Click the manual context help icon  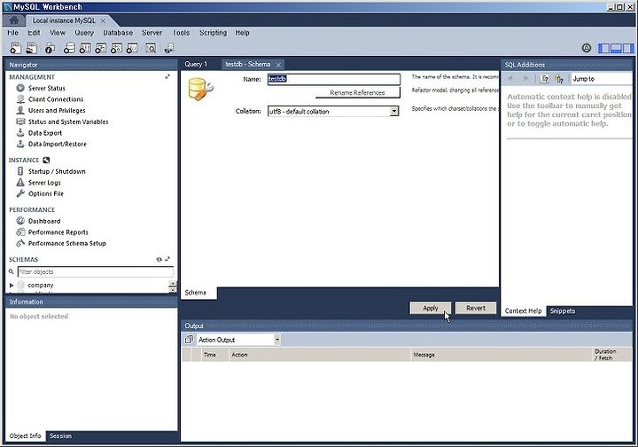click(544, 79)
